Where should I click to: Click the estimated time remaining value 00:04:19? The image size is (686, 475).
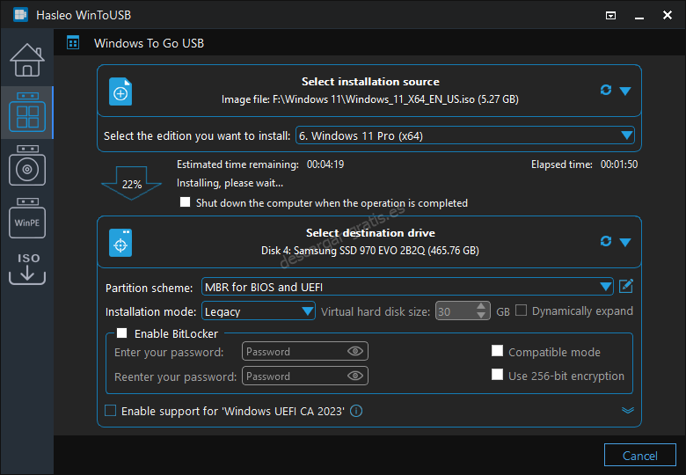click(325, 164)
